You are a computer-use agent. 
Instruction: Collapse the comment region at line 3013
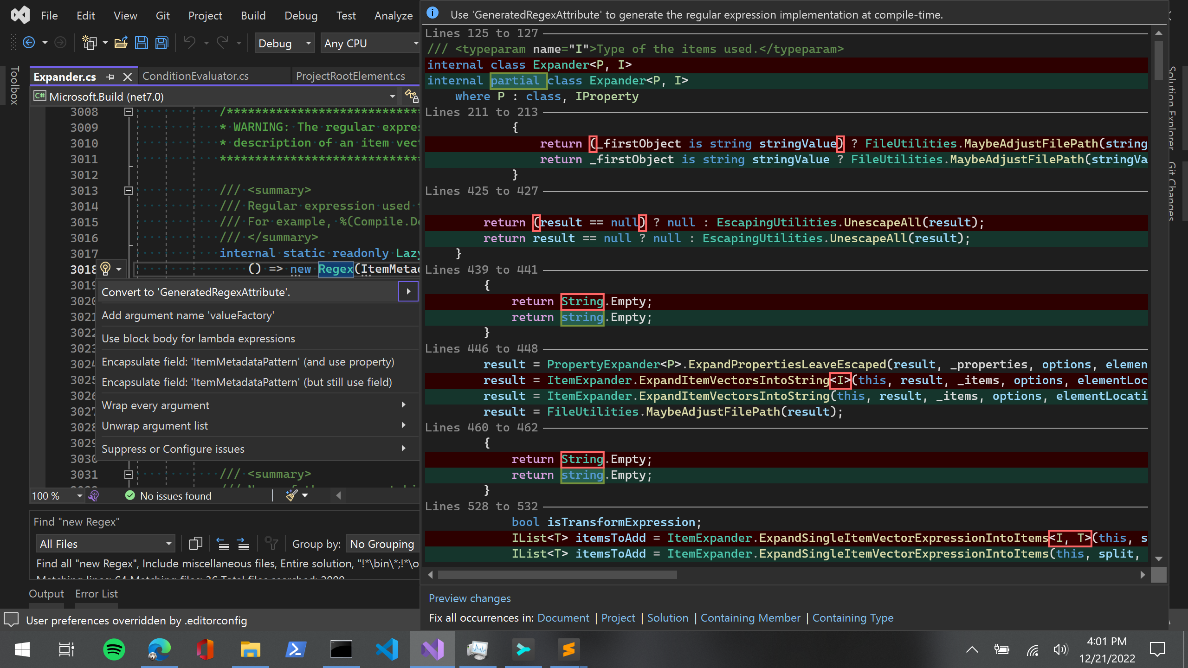129,190
